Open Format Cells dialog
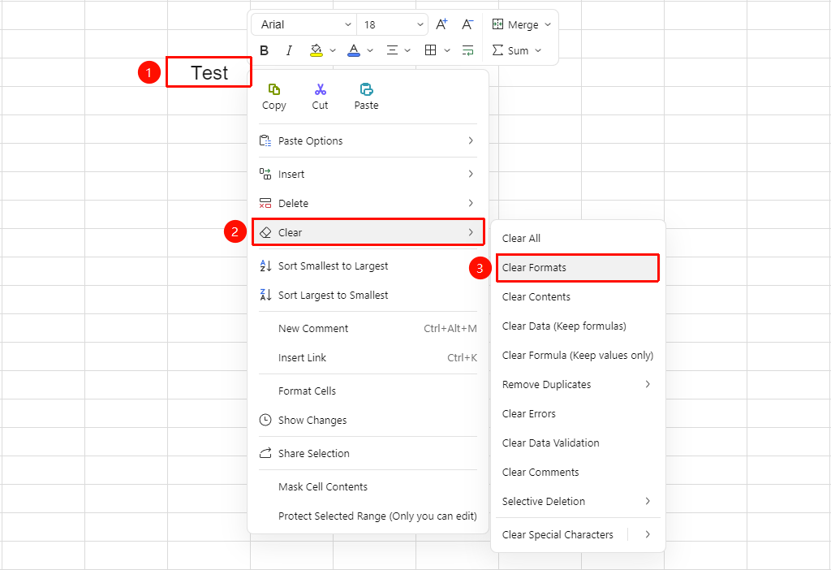The width and height of the screenshot is (831, 570). point(368,391)
